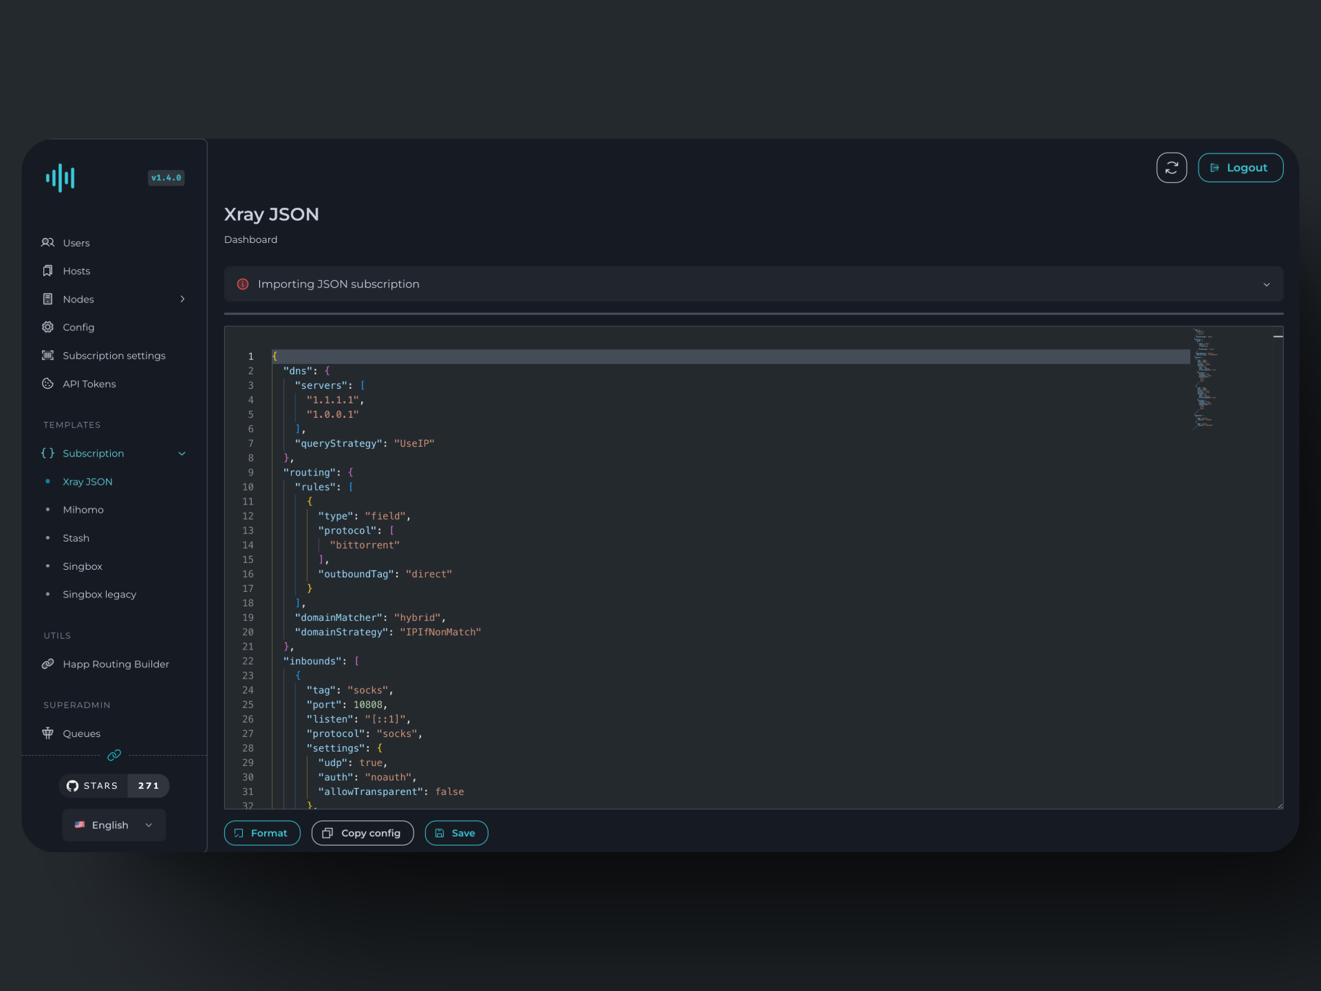Click the Users icon in sidebar
The height and width of the screenshot is (991, 1321).
tap(47, 242)
